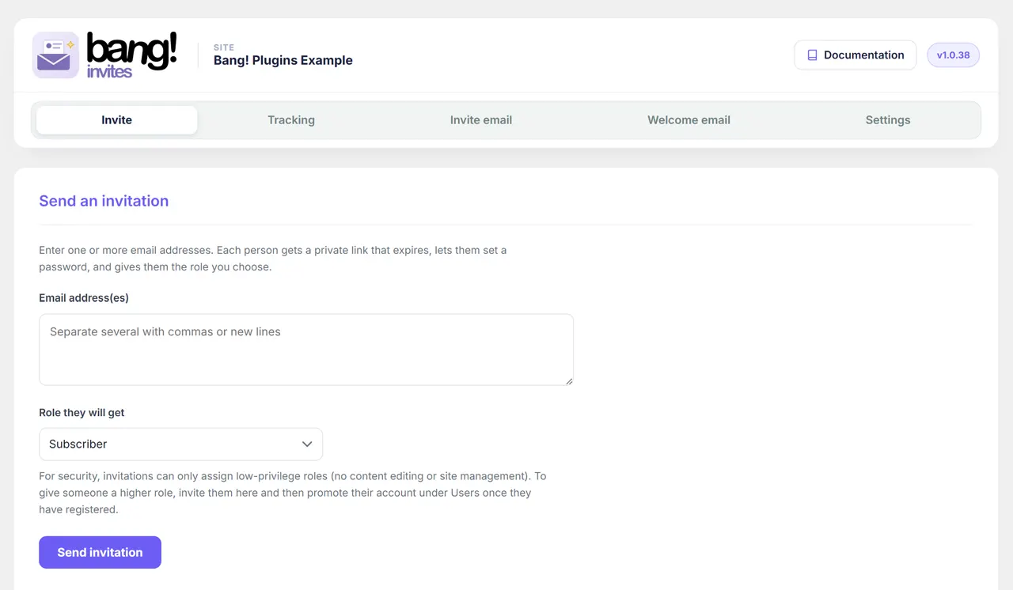Switch to the Invite tab

point(117,120)
